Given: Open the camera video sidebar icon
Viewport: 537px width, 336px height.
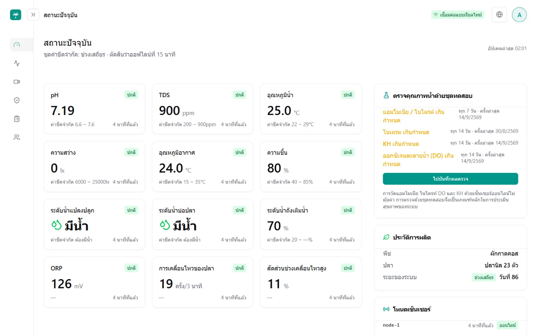Looking at the screenshot, I should click(17, 82).
